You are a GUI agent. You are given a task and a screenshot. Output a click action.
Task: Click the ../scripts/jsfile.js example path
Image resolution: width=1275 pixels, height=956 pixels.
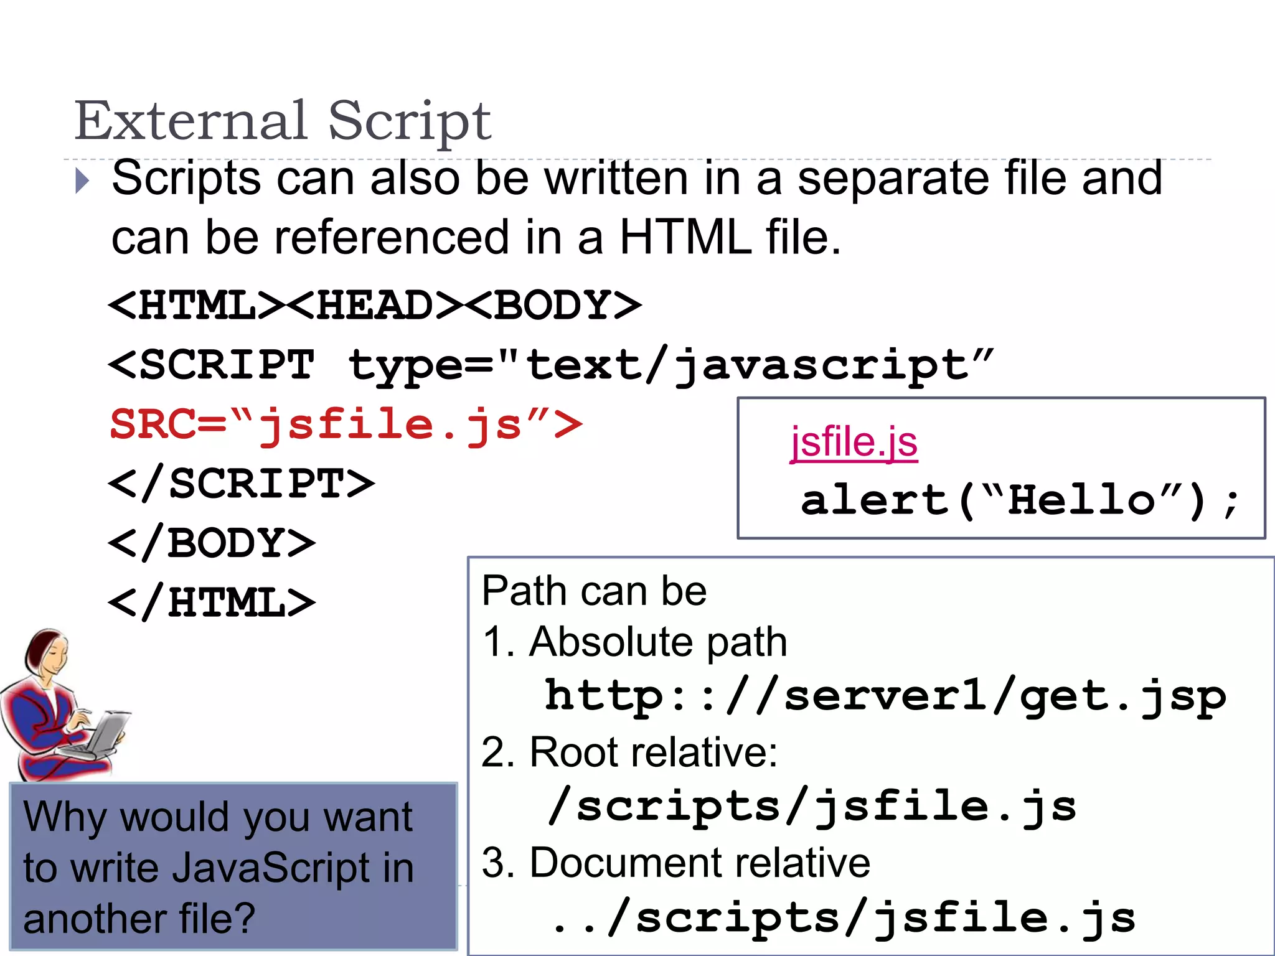coord(844,919)
